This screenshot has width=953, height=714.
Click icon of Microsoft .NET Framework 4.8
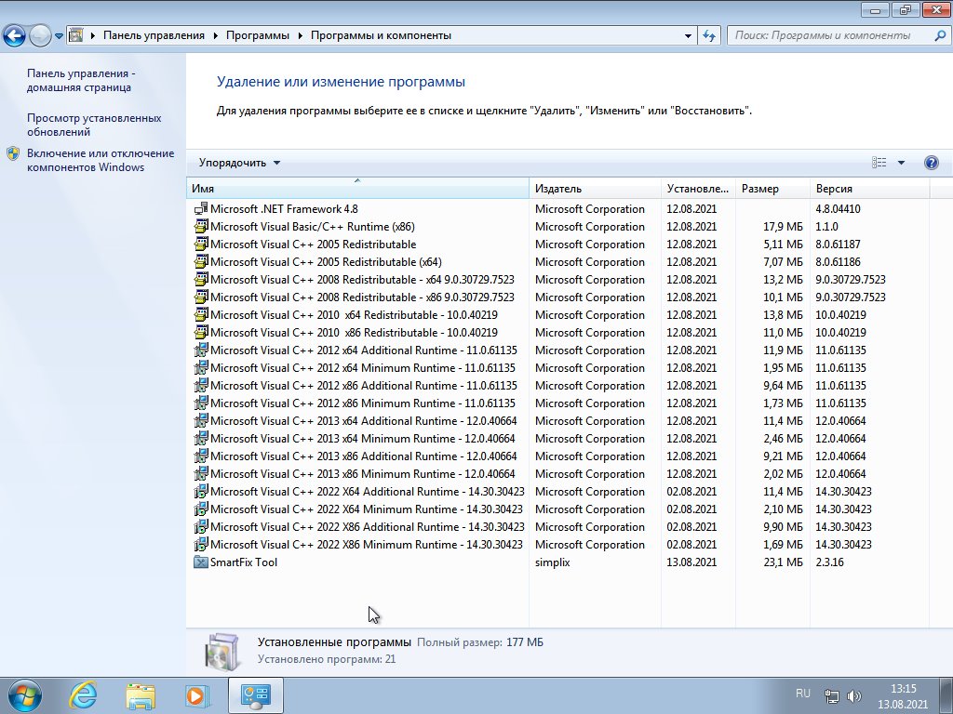(201, 209)
